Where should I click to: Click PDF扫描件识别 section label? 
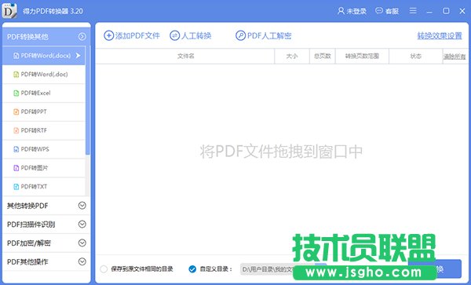pos(31,225)
